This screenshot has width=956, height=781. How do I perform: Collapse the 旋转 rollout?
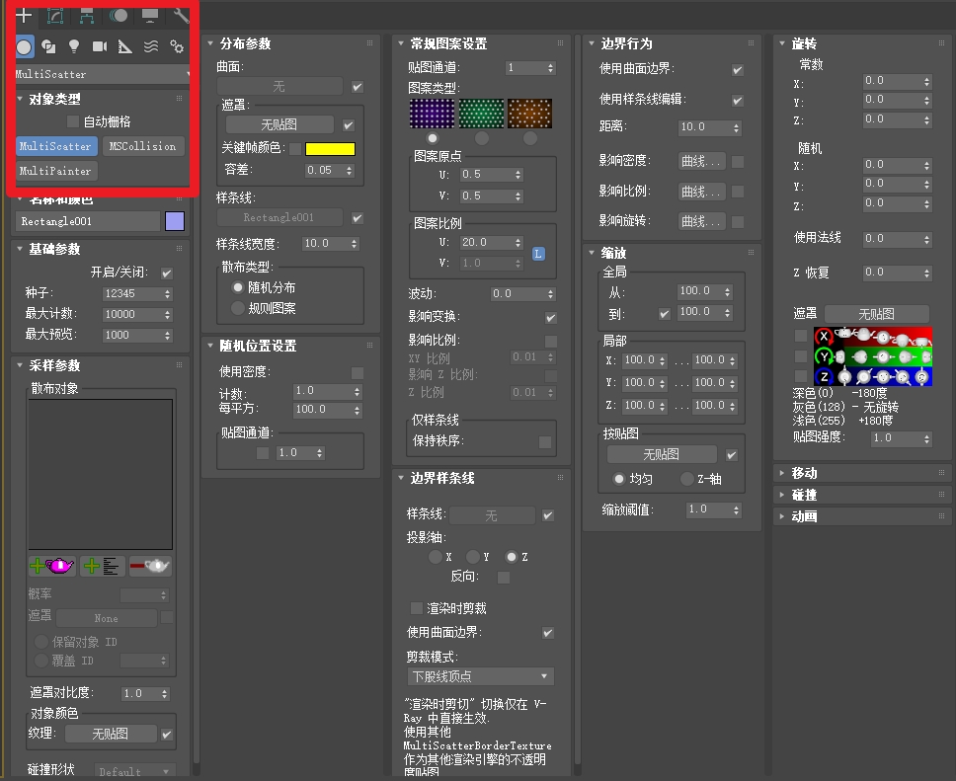point(782,43)
